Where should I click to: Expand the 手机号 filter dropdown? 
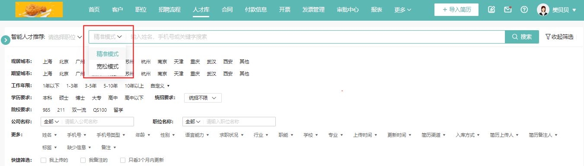[77, 135]
